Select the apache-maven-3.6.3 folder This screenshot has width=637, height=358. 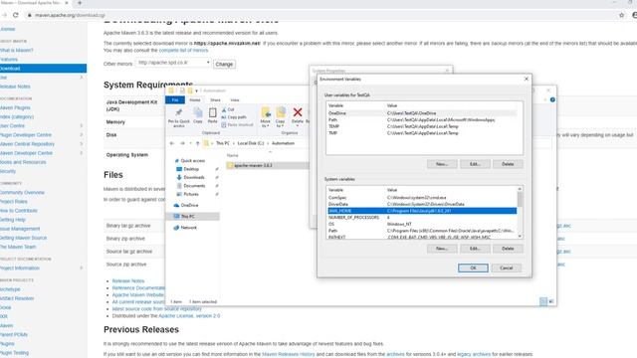click(x=267, y=166)
